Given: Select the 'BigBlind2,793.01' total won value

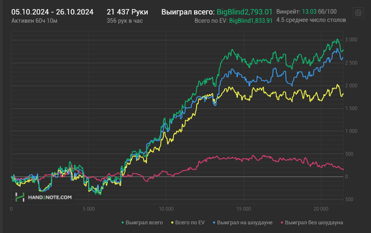Looking at the screenshot, I should point(244,12).
